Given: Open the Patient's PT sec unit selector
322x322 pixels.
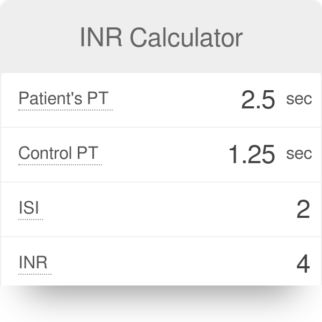Looking at the screenshot, I should point(299,99).
